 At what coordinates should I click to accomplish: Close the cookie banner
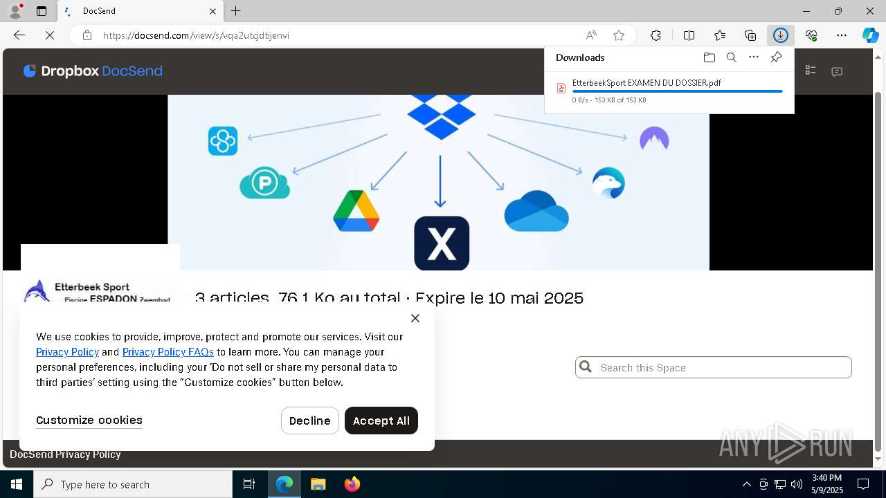tap(415, 318)
